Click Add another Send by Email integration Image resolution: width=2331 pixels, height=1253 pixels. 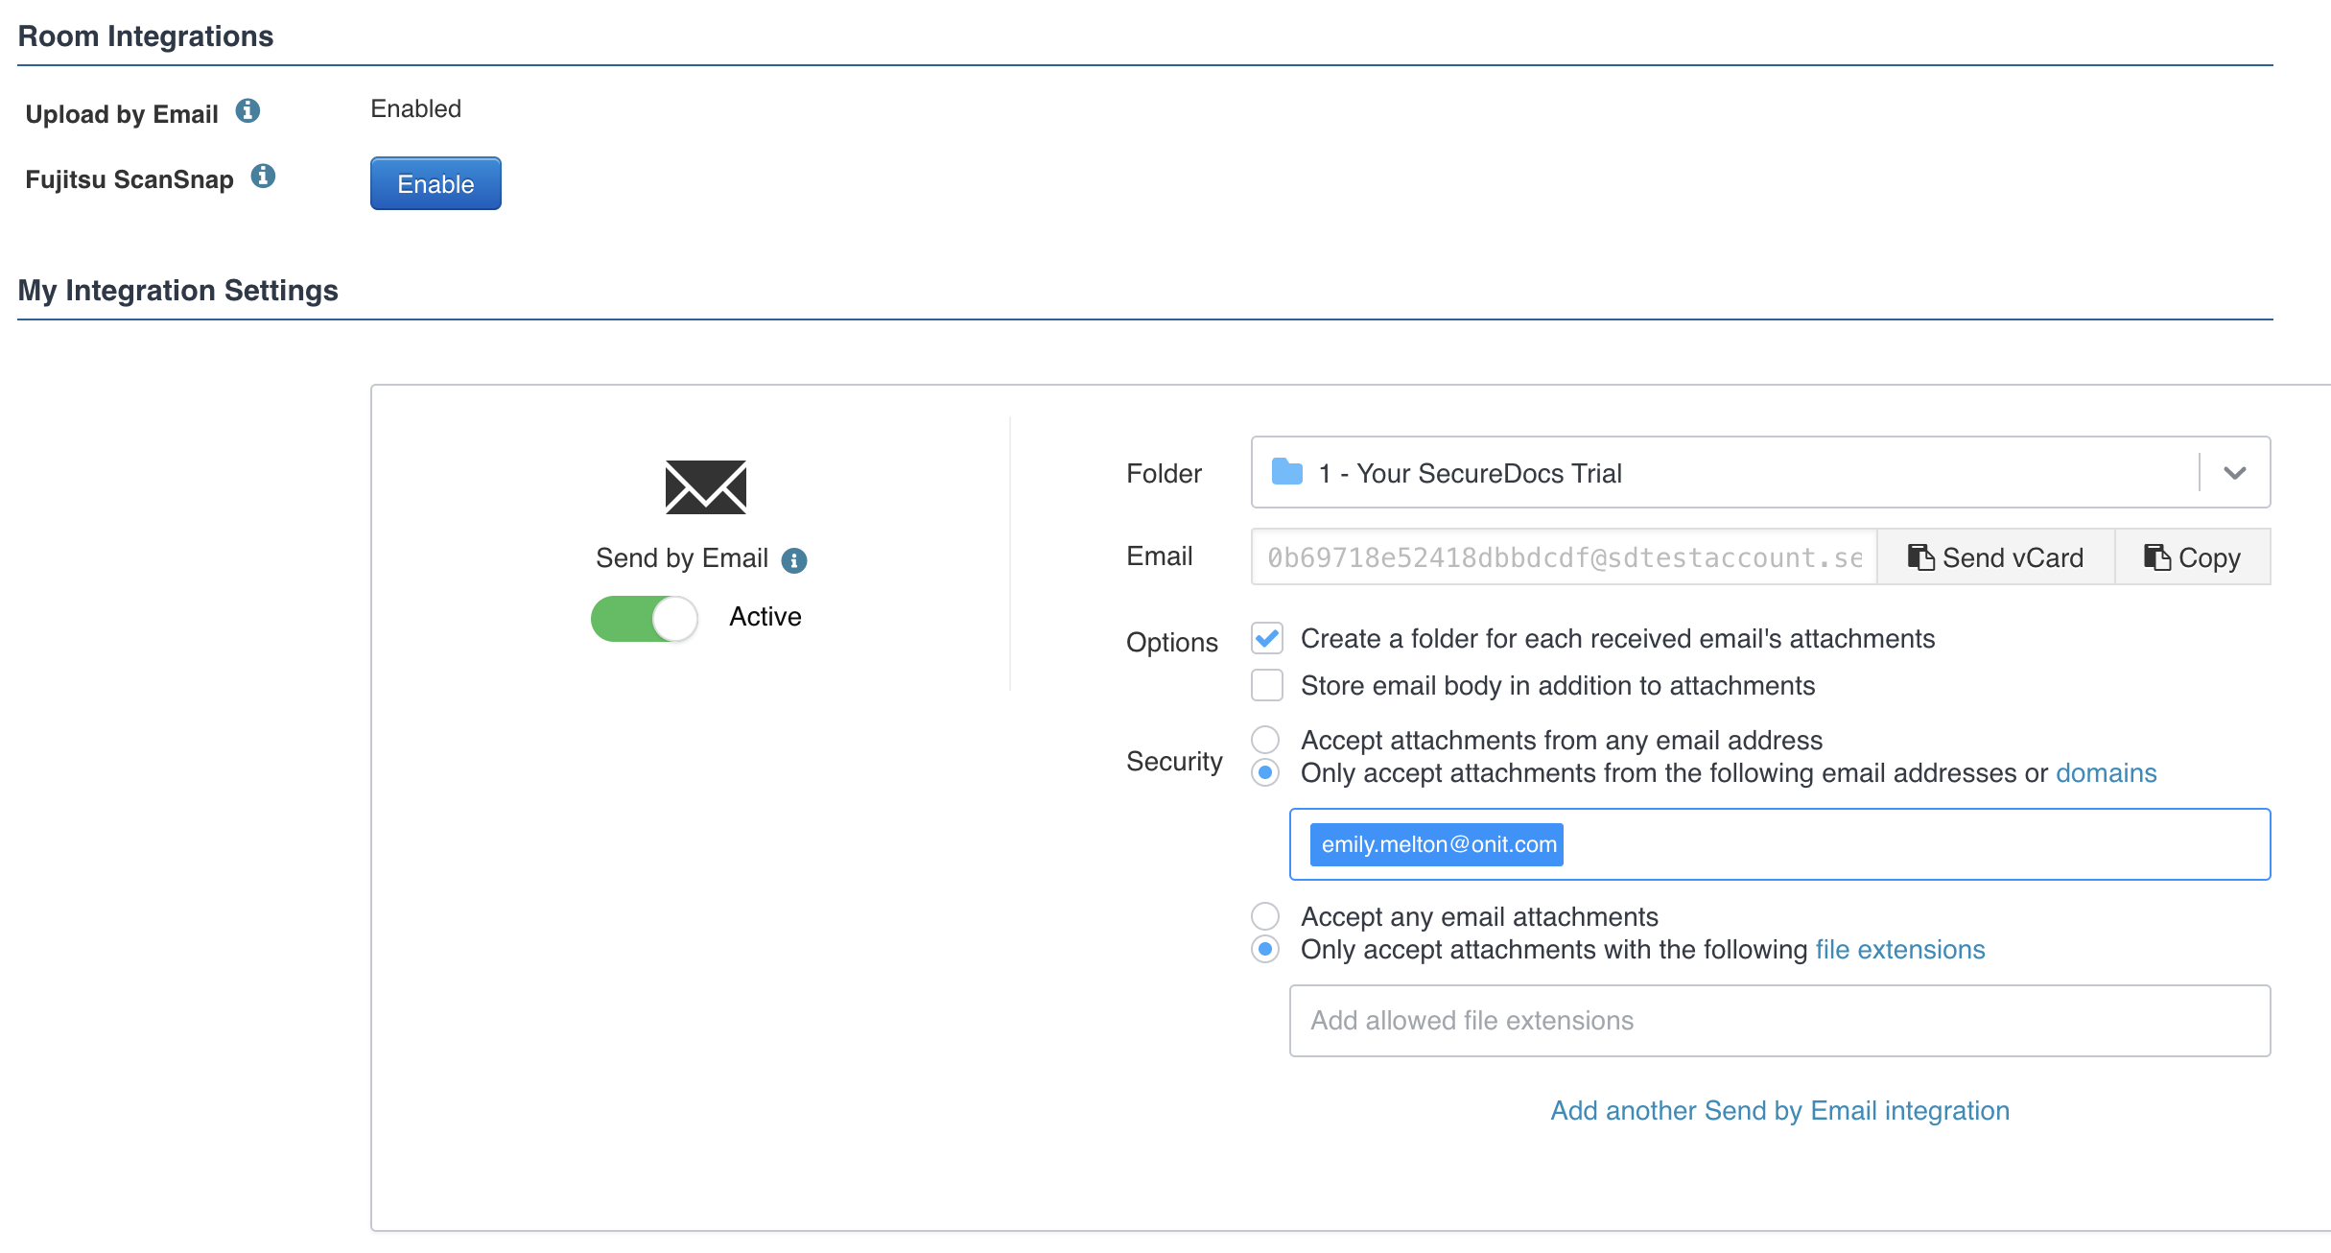coord(1780,1111)
